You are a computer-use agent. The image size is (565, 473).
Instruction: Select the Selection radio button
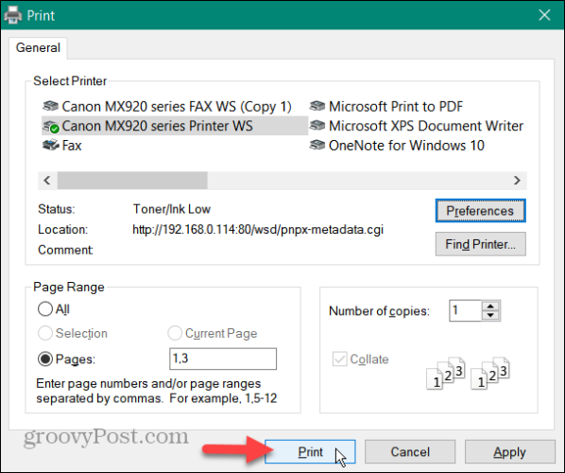45,333
